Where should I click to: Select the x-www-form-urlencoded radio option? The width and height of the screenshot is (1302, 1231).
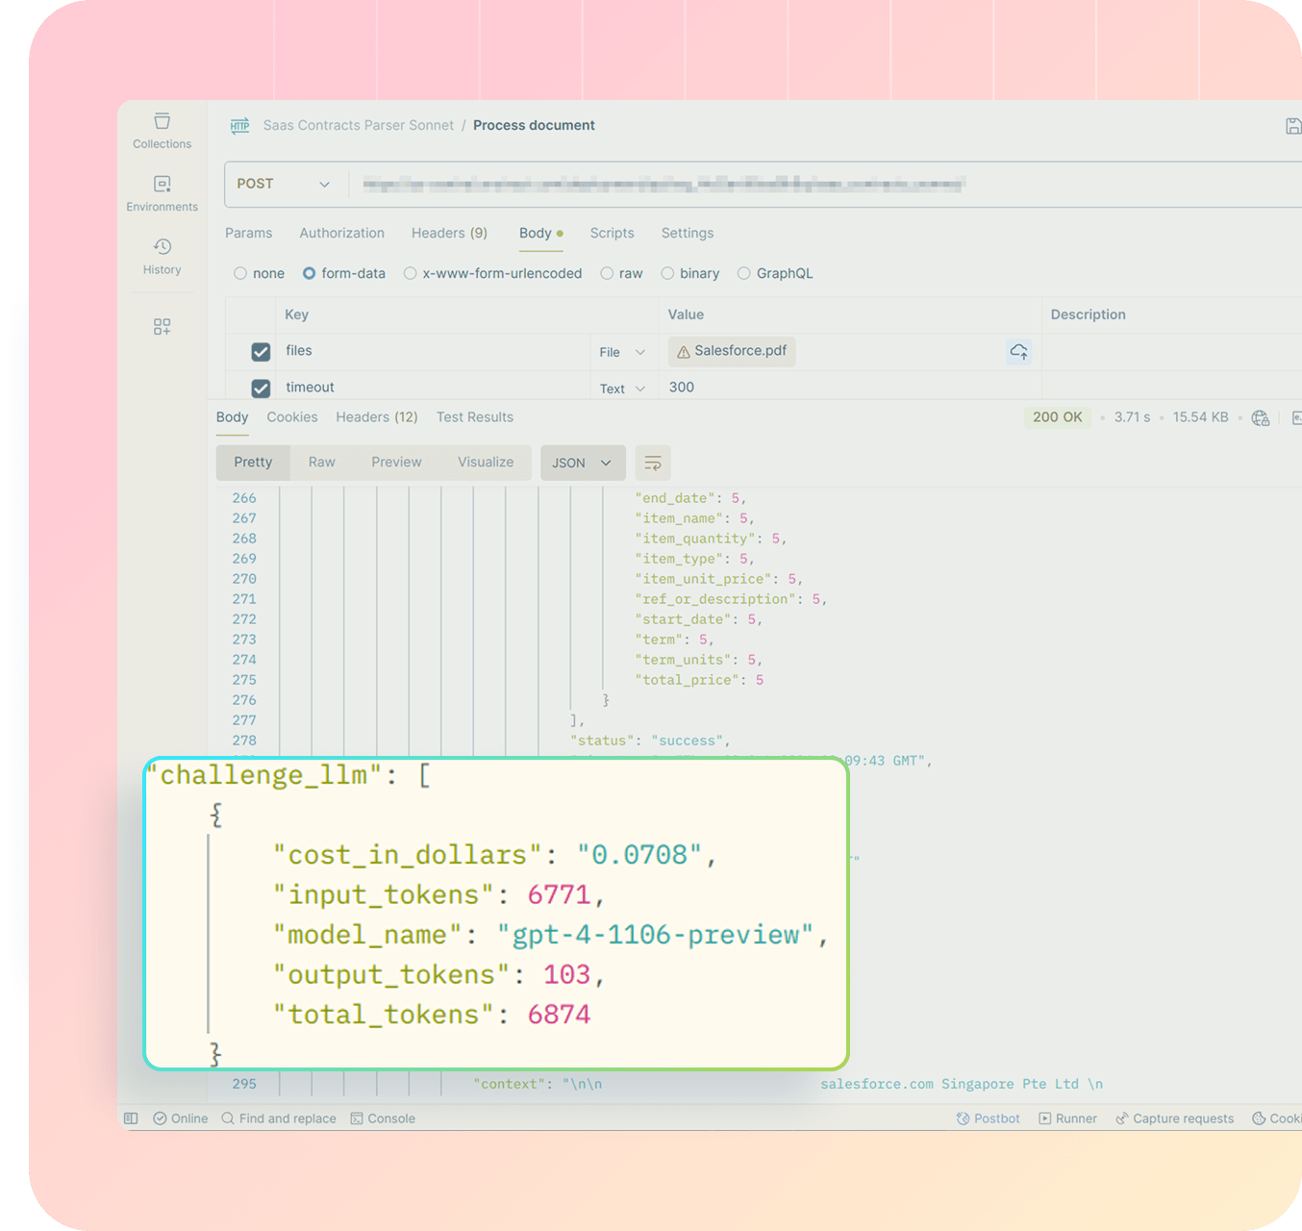(411, 274)
